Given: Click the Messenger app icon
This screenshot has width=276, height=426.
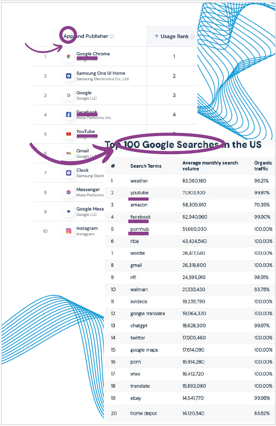Looking at the screenshot, I should [x=69, y=192].
